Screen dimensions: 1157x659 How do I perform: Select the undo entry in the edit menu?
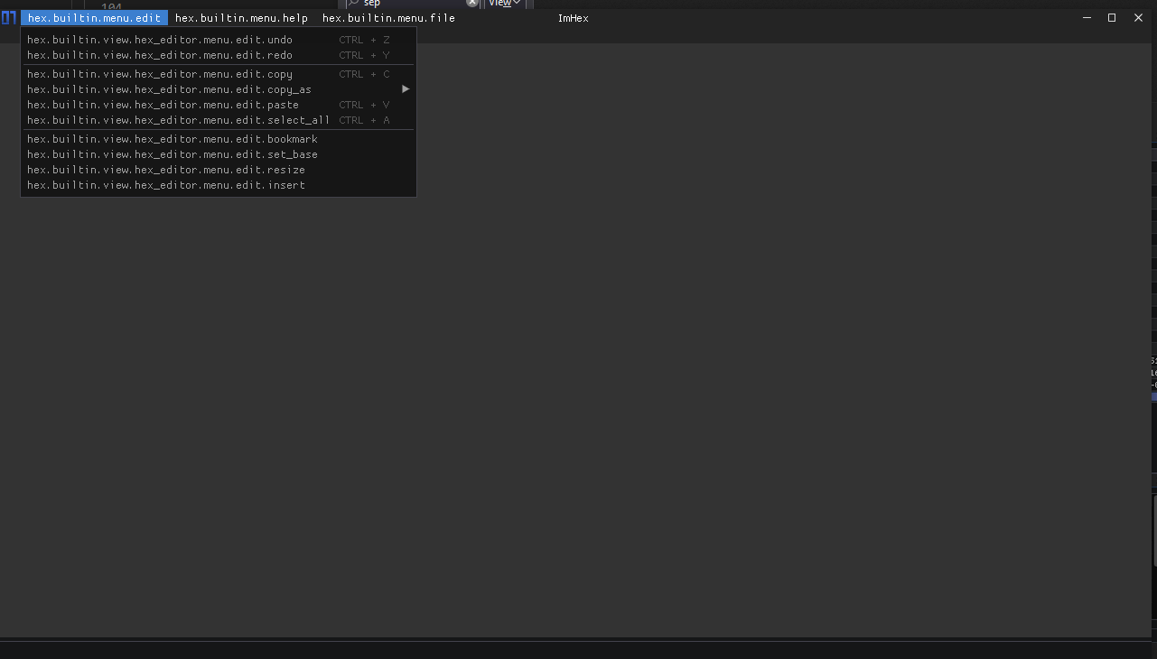click(159, 39)
